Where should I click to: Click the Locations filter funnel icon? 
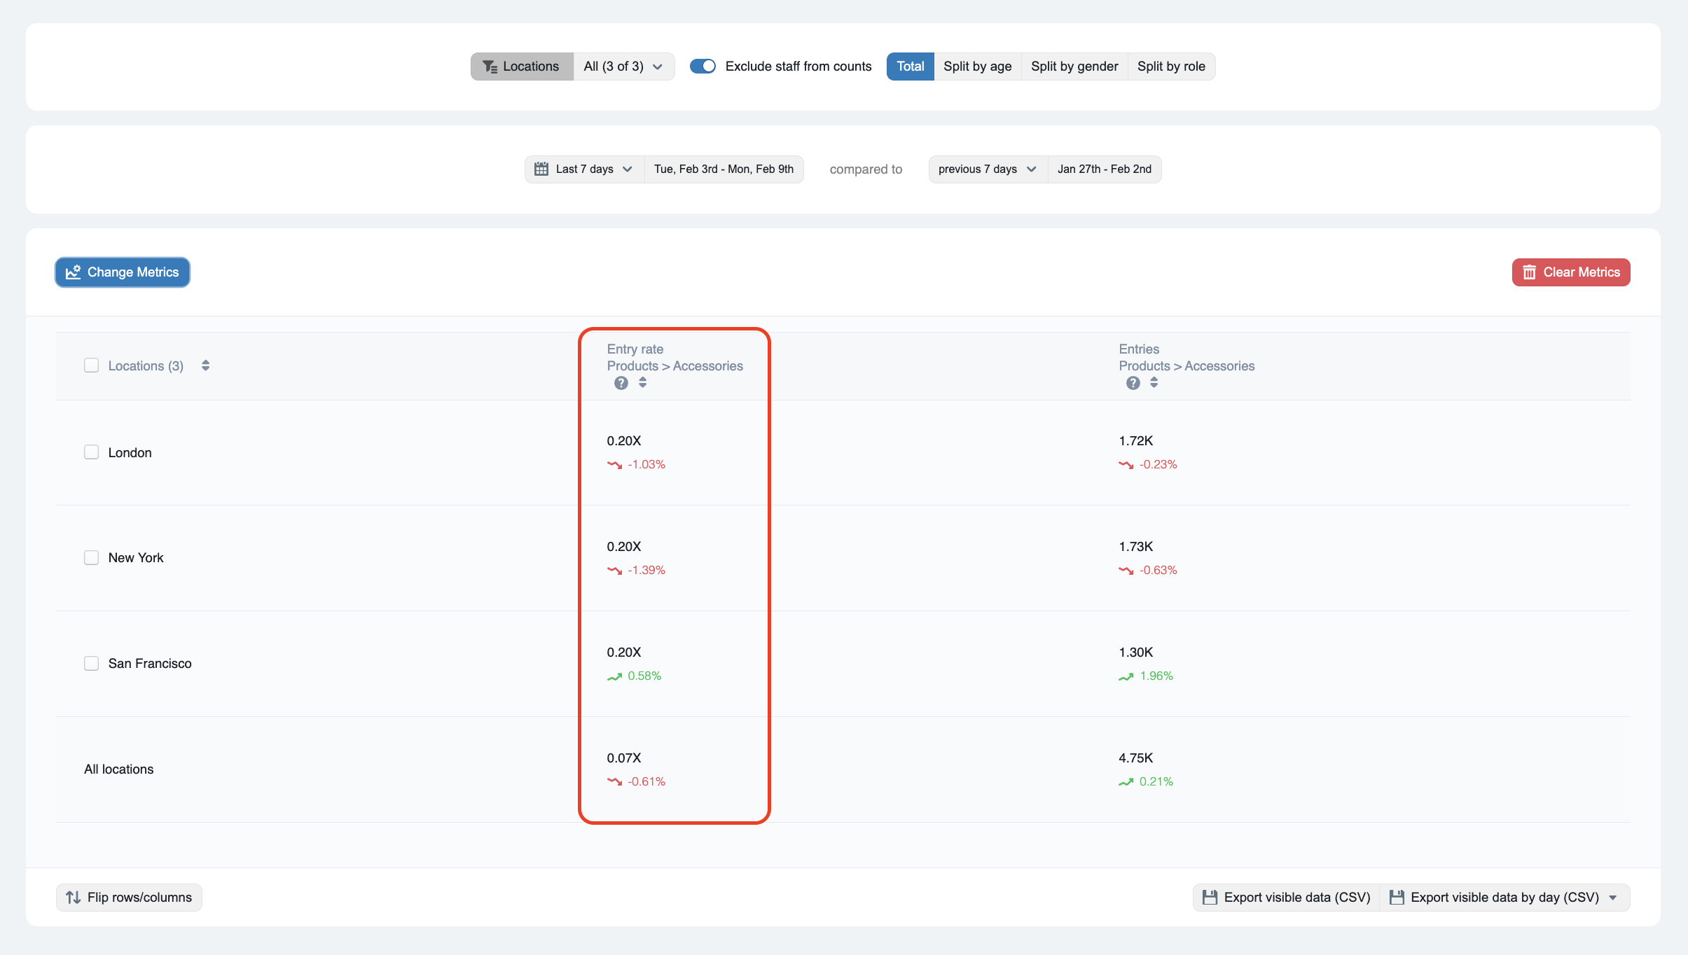[x=490, y=67]
